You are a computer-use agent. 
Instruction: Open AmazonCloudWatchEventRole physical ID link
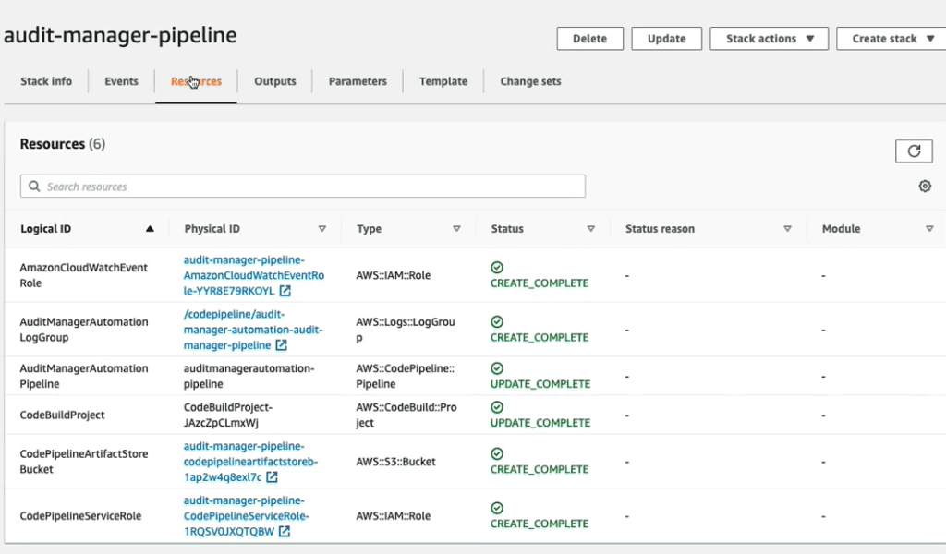pyautogui.click(x=253, y=275)
